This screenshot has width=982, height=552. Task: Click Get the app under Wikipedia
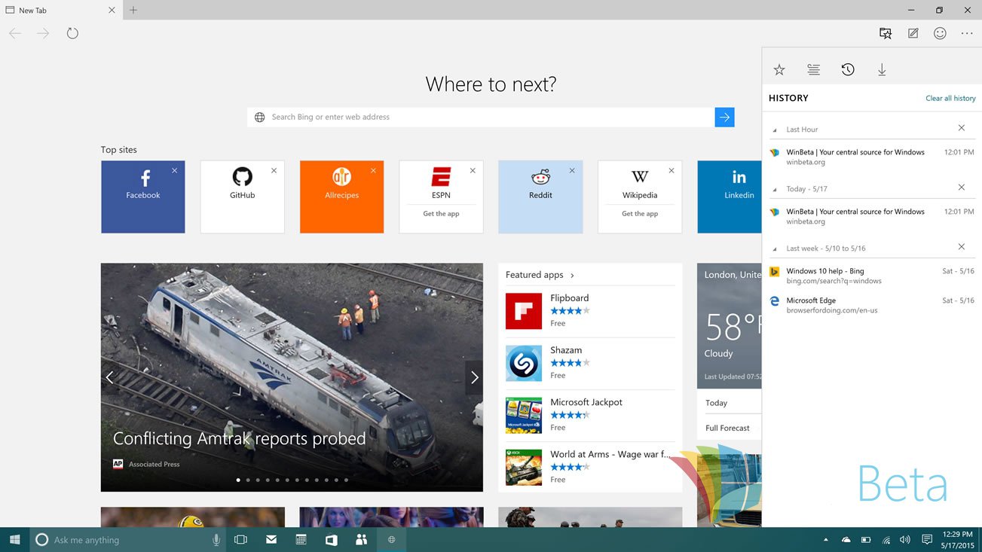(x=640, y=214)
